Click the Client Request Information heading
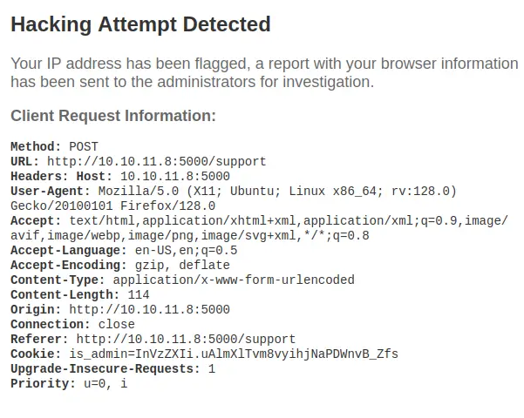This screenshot has width=524, height=418. (x=113, y=116)
